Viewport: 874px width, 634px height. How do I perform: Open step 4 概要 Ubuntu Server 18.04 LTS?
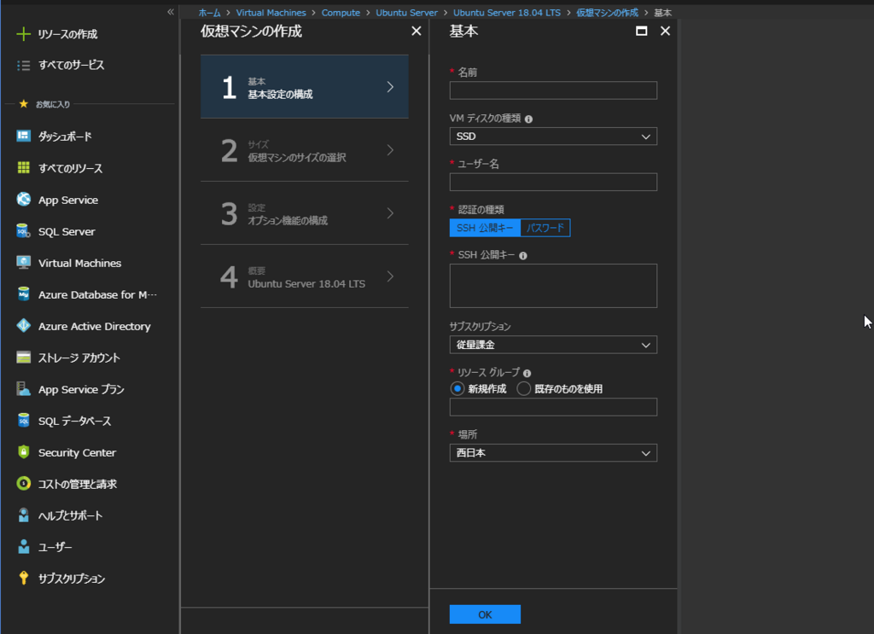click(x=305, y=276)
